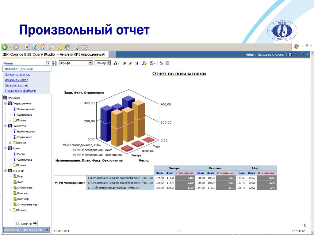
Task: Open the background fill color bucket
Action: 145,63
